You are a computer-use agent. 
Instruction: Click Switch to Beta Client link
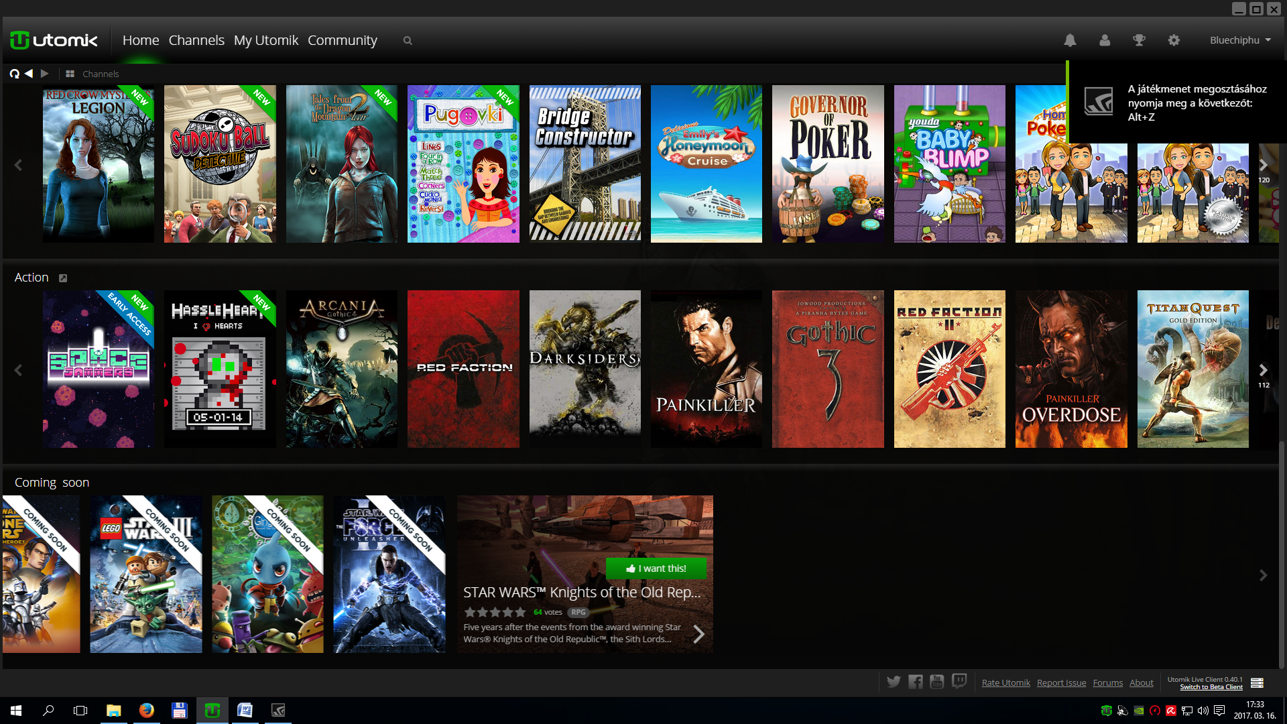point(1211,687)
